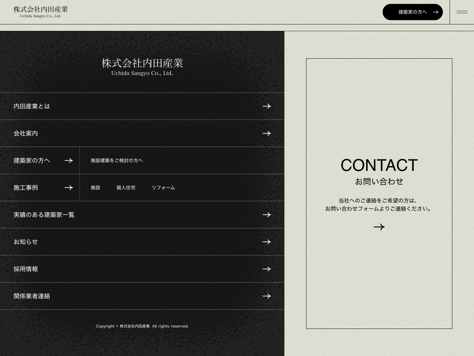
Task: Open the 採用情報 menu item
Action: pyautogui.click(x=25, y=269)
